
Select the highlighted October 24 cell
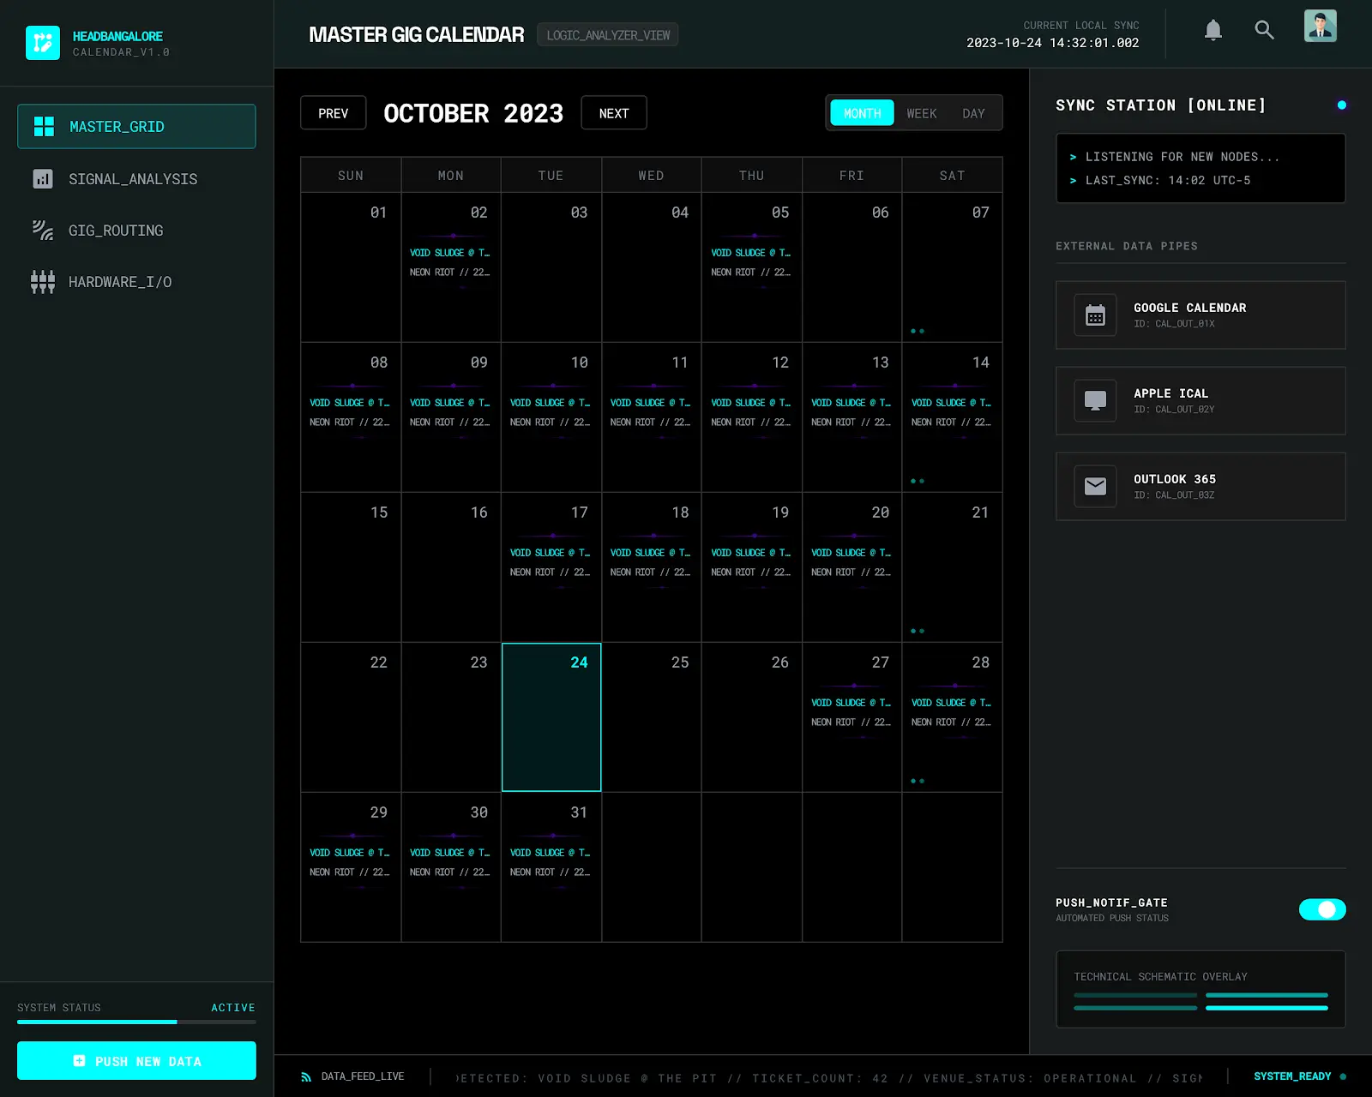pyautogui.click(x=551, y=717)
